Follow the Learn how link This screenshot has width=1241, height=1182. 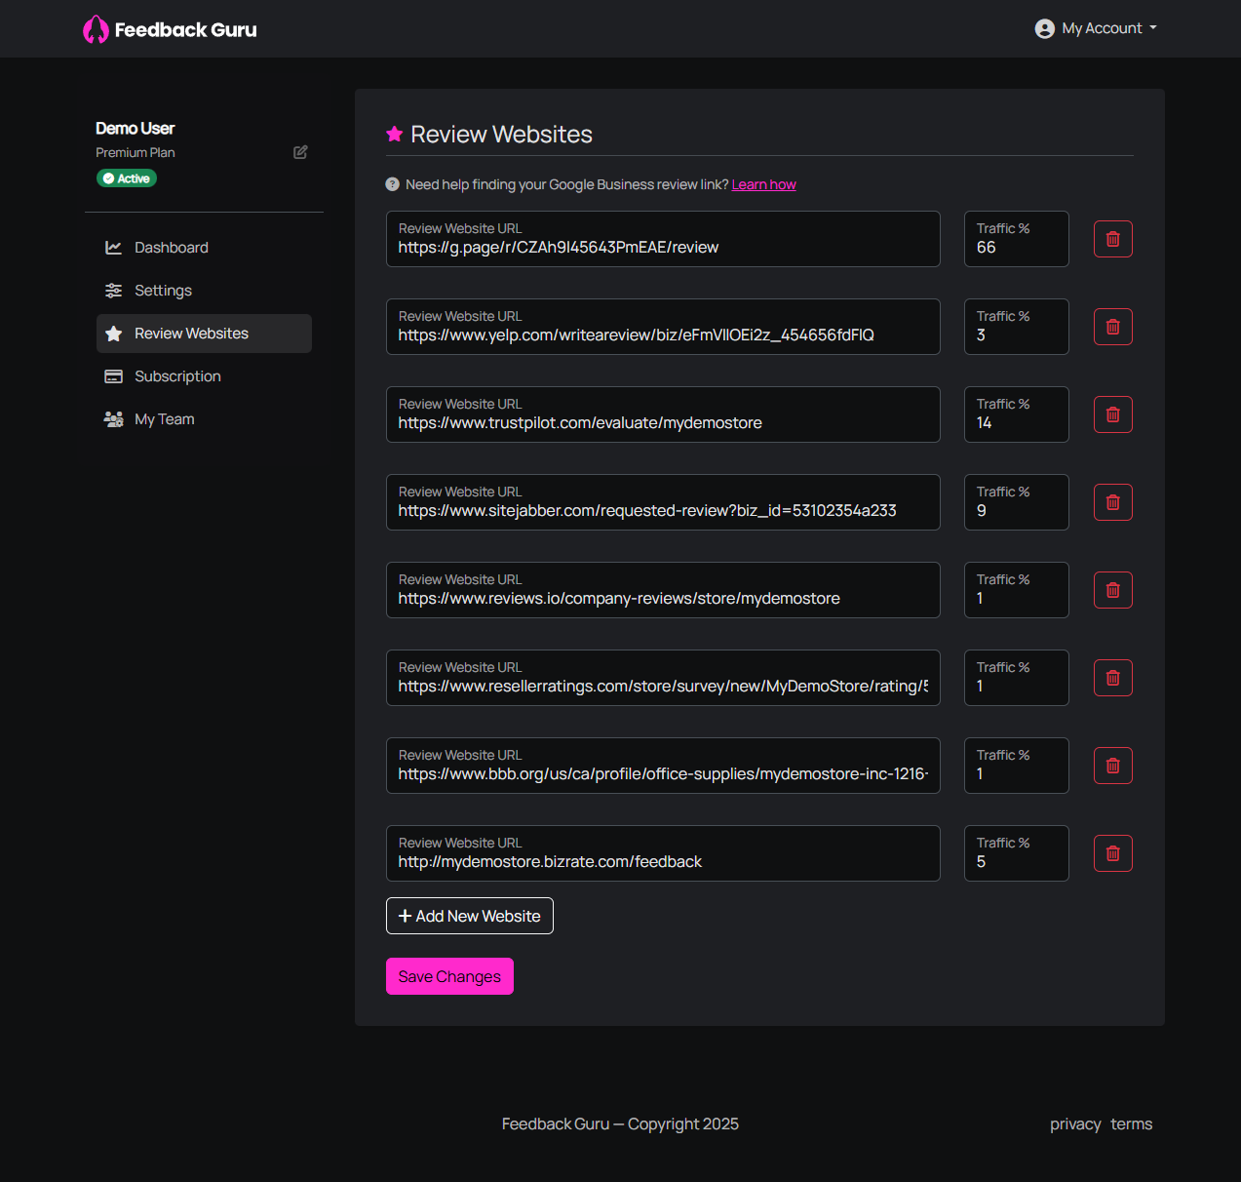[x=764, y=184]
